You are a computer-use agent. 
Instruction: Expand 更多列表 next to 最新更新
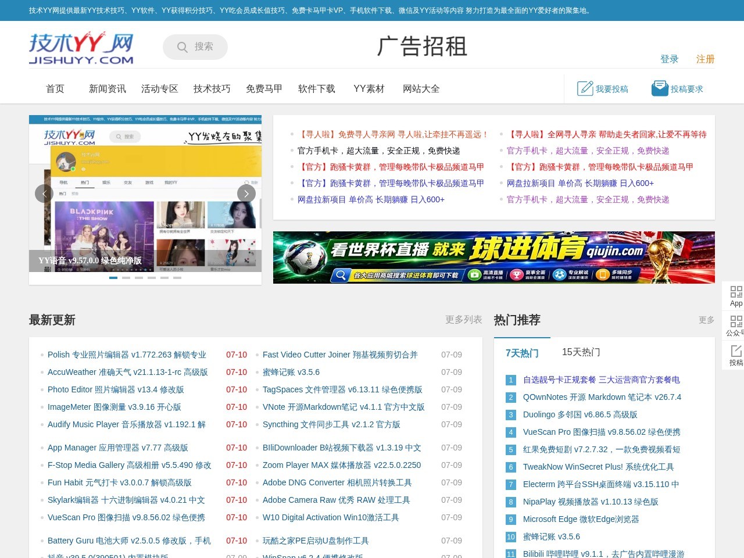click(x=464, y=320)
